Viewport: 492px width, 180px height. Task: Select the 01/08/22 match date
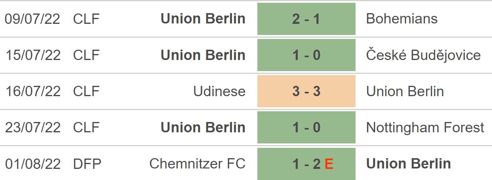33,164
